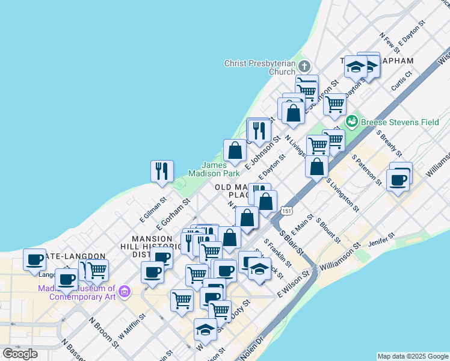The width and height of the screenshot is (450, 361).
Task: Open the shopping bag marker under Old Market Place label
Action: tap(265, 202)
